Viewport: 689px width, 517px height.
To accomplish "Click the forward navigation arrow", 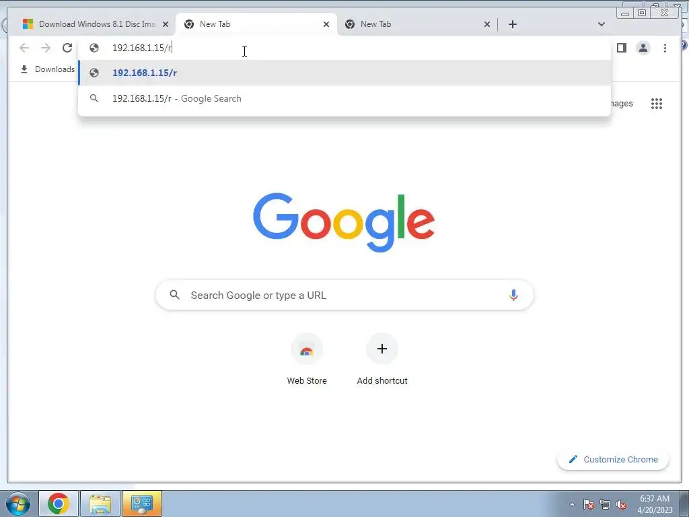I will pos(46,48).
